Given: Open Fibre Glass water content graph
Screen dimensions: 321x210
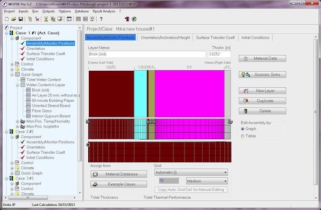Looking at the screenshot, I should [42, 111].
